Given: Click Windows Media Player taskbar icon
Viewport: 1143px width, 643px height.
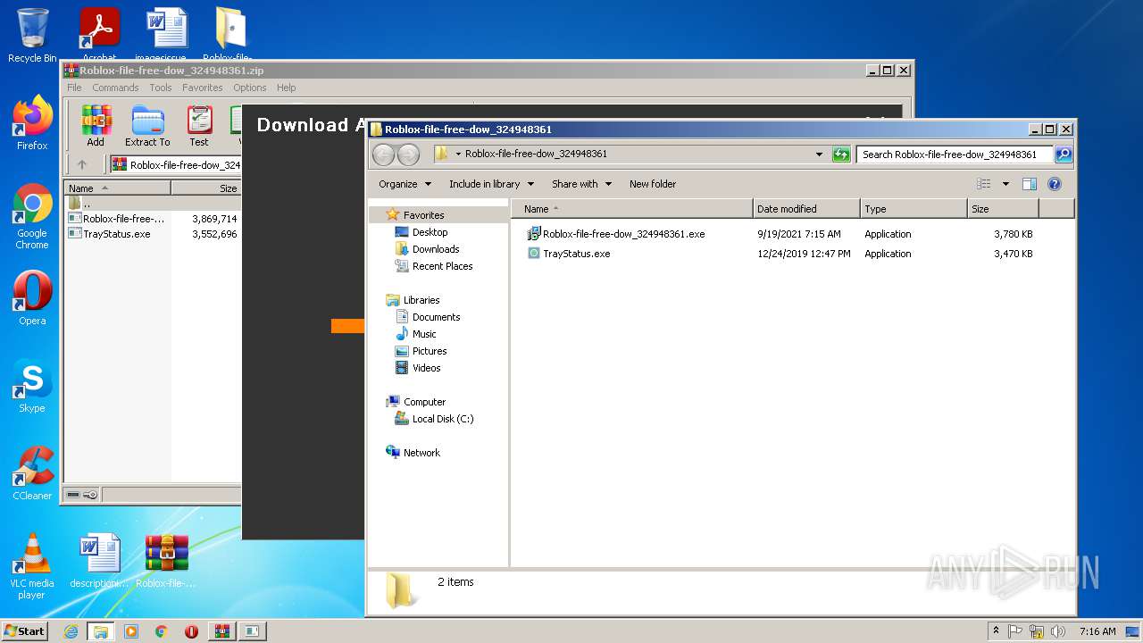Looking at the screenshot, I should 131,631.
